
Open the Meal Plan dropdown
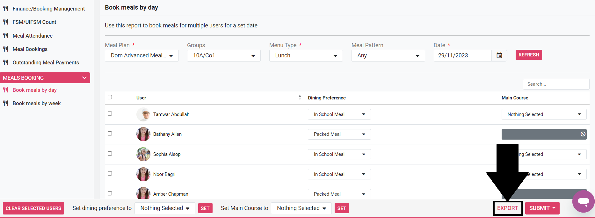[x=141, y=55]
